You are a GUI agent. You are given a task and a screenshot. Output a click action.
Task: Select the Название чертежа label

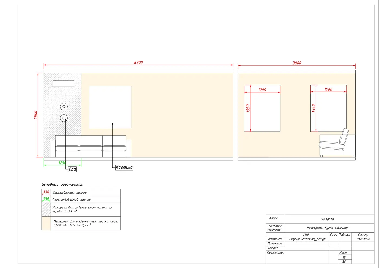(x=275, y=228)
